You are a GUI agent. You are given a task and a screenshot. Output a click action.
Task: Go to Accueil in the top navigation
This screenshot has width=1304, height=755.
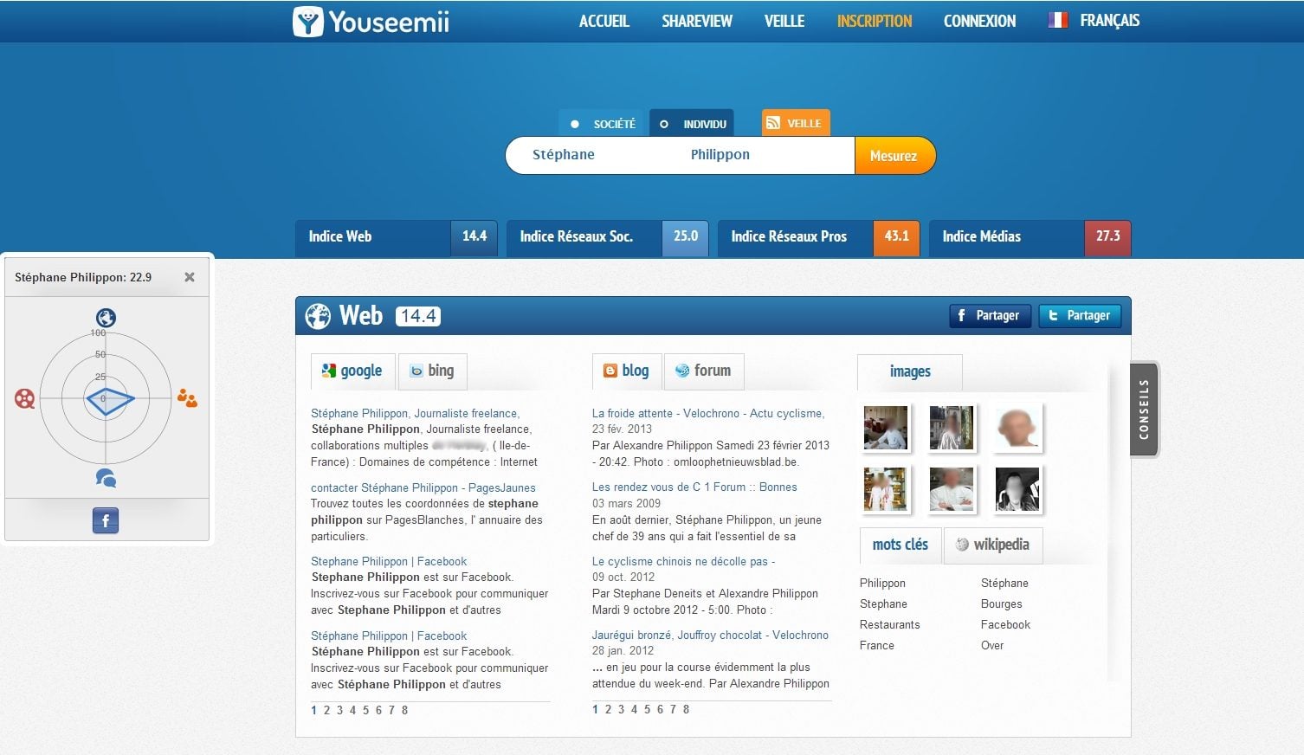[604, 21]
